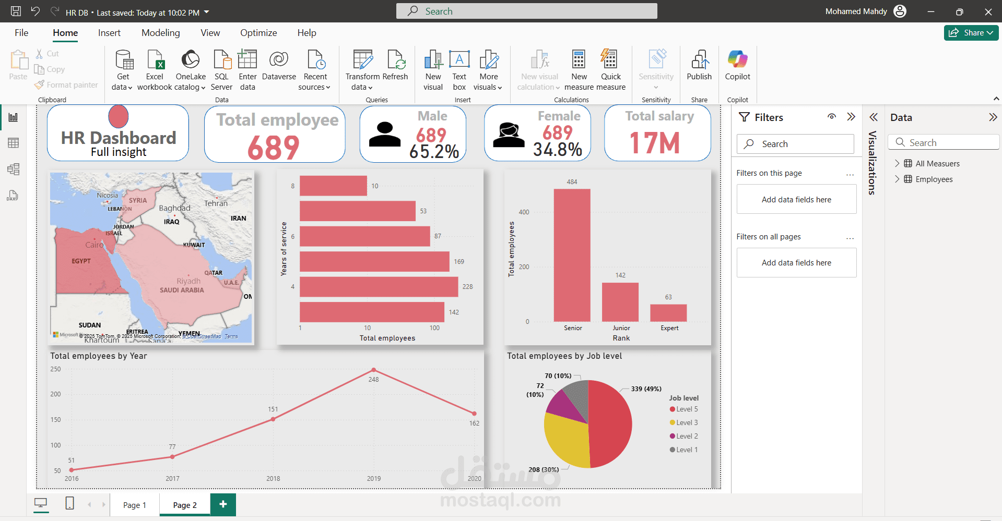
Task: Open the View ribbon tab
Action: point(210,33)
